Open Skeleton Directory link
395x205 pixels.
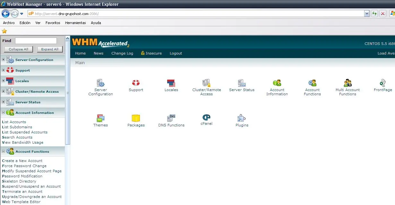(x=19, y=181)
